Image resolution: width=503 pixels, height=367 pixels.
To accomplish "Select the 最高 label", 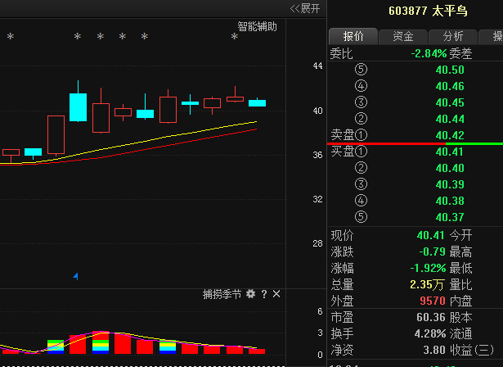I will 460,251.
